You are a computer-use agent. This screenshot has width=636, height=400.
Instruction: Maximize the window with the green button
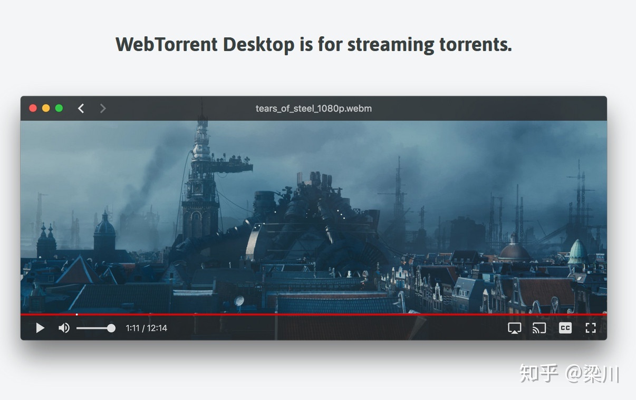tap(59, 108)
